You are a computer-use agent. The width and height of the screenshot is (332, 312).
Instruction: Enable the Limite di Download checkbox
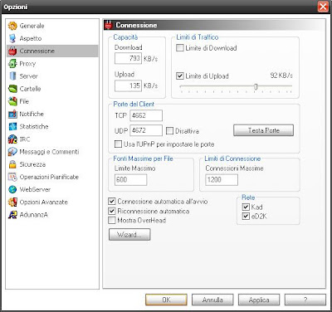(180, 48)
